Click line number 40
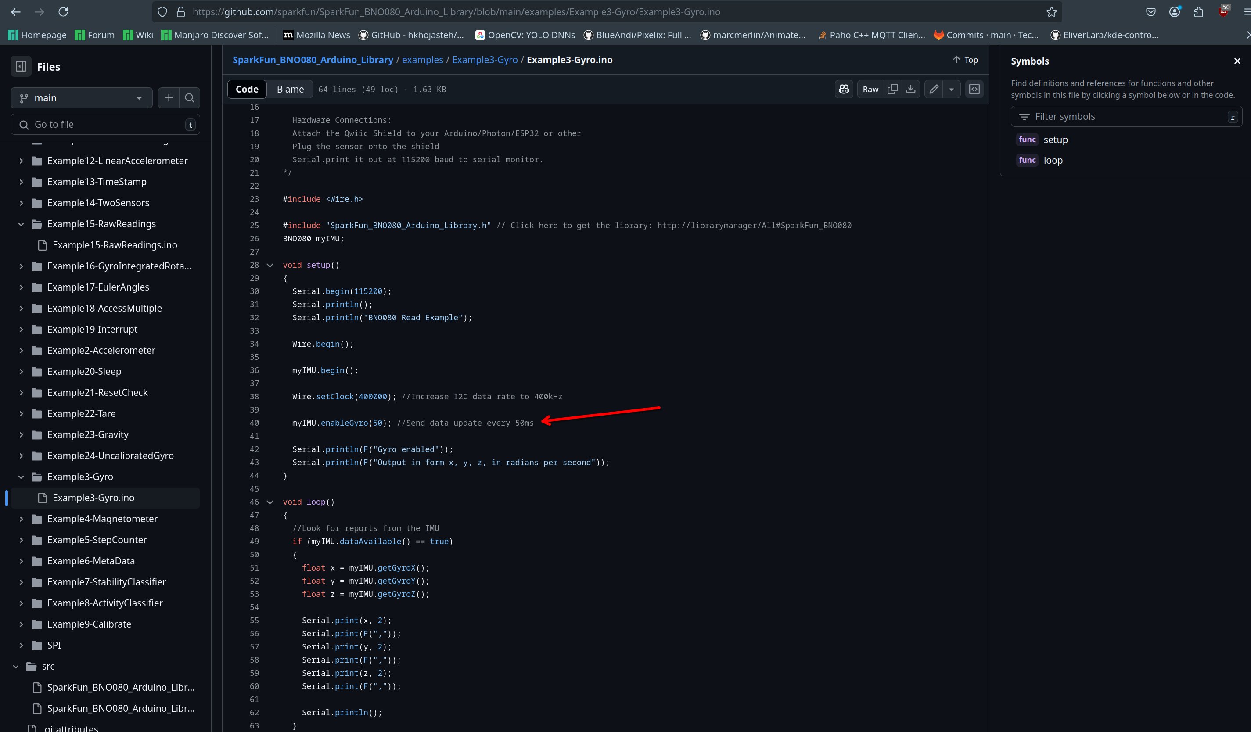 coord(254,423)
